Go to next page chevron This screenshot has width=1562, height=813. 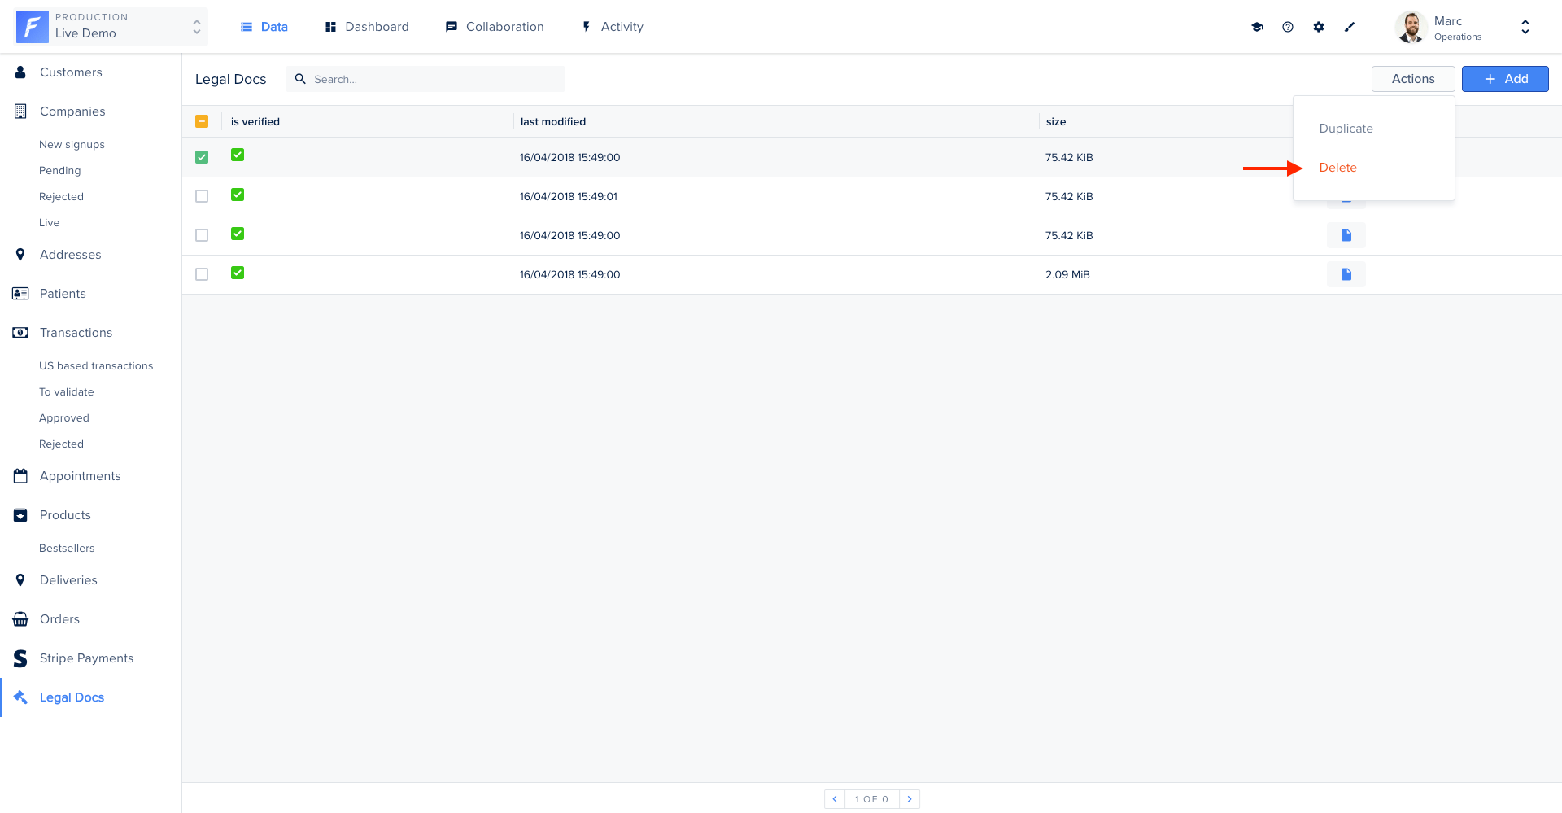point(910,799)
